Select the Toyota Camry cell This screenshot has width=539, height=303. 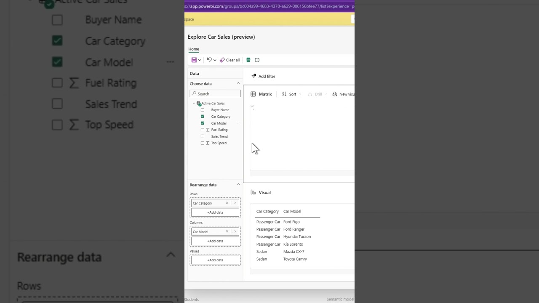(x=295, y=259)
